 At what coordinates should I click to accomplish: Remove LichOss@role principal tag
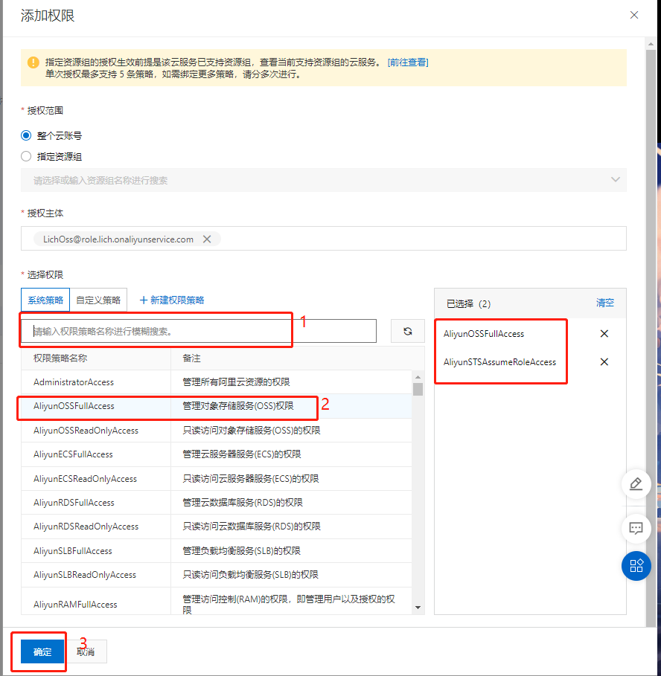point(207,239)
